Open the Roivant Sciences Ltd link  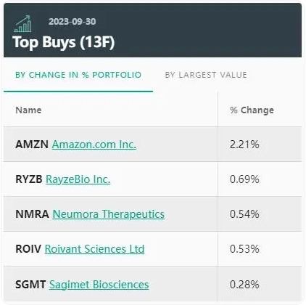94,249
